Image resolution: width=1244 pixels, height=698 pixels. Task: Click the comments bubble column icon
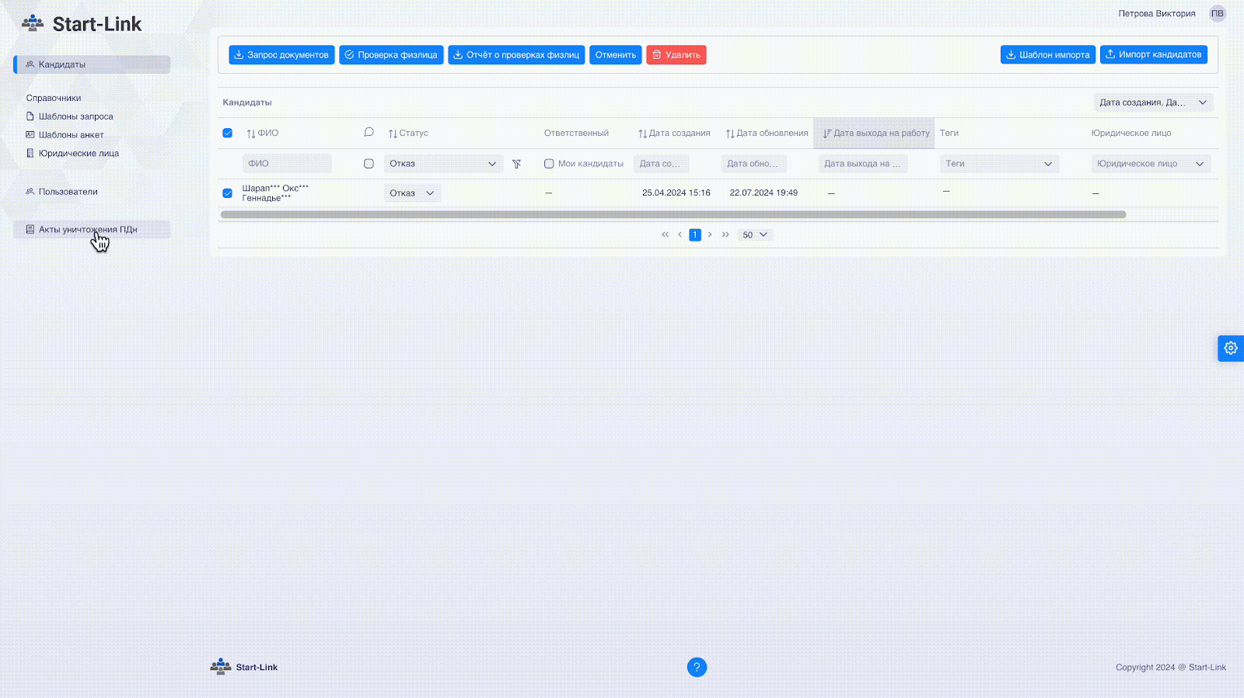[369, 133]
